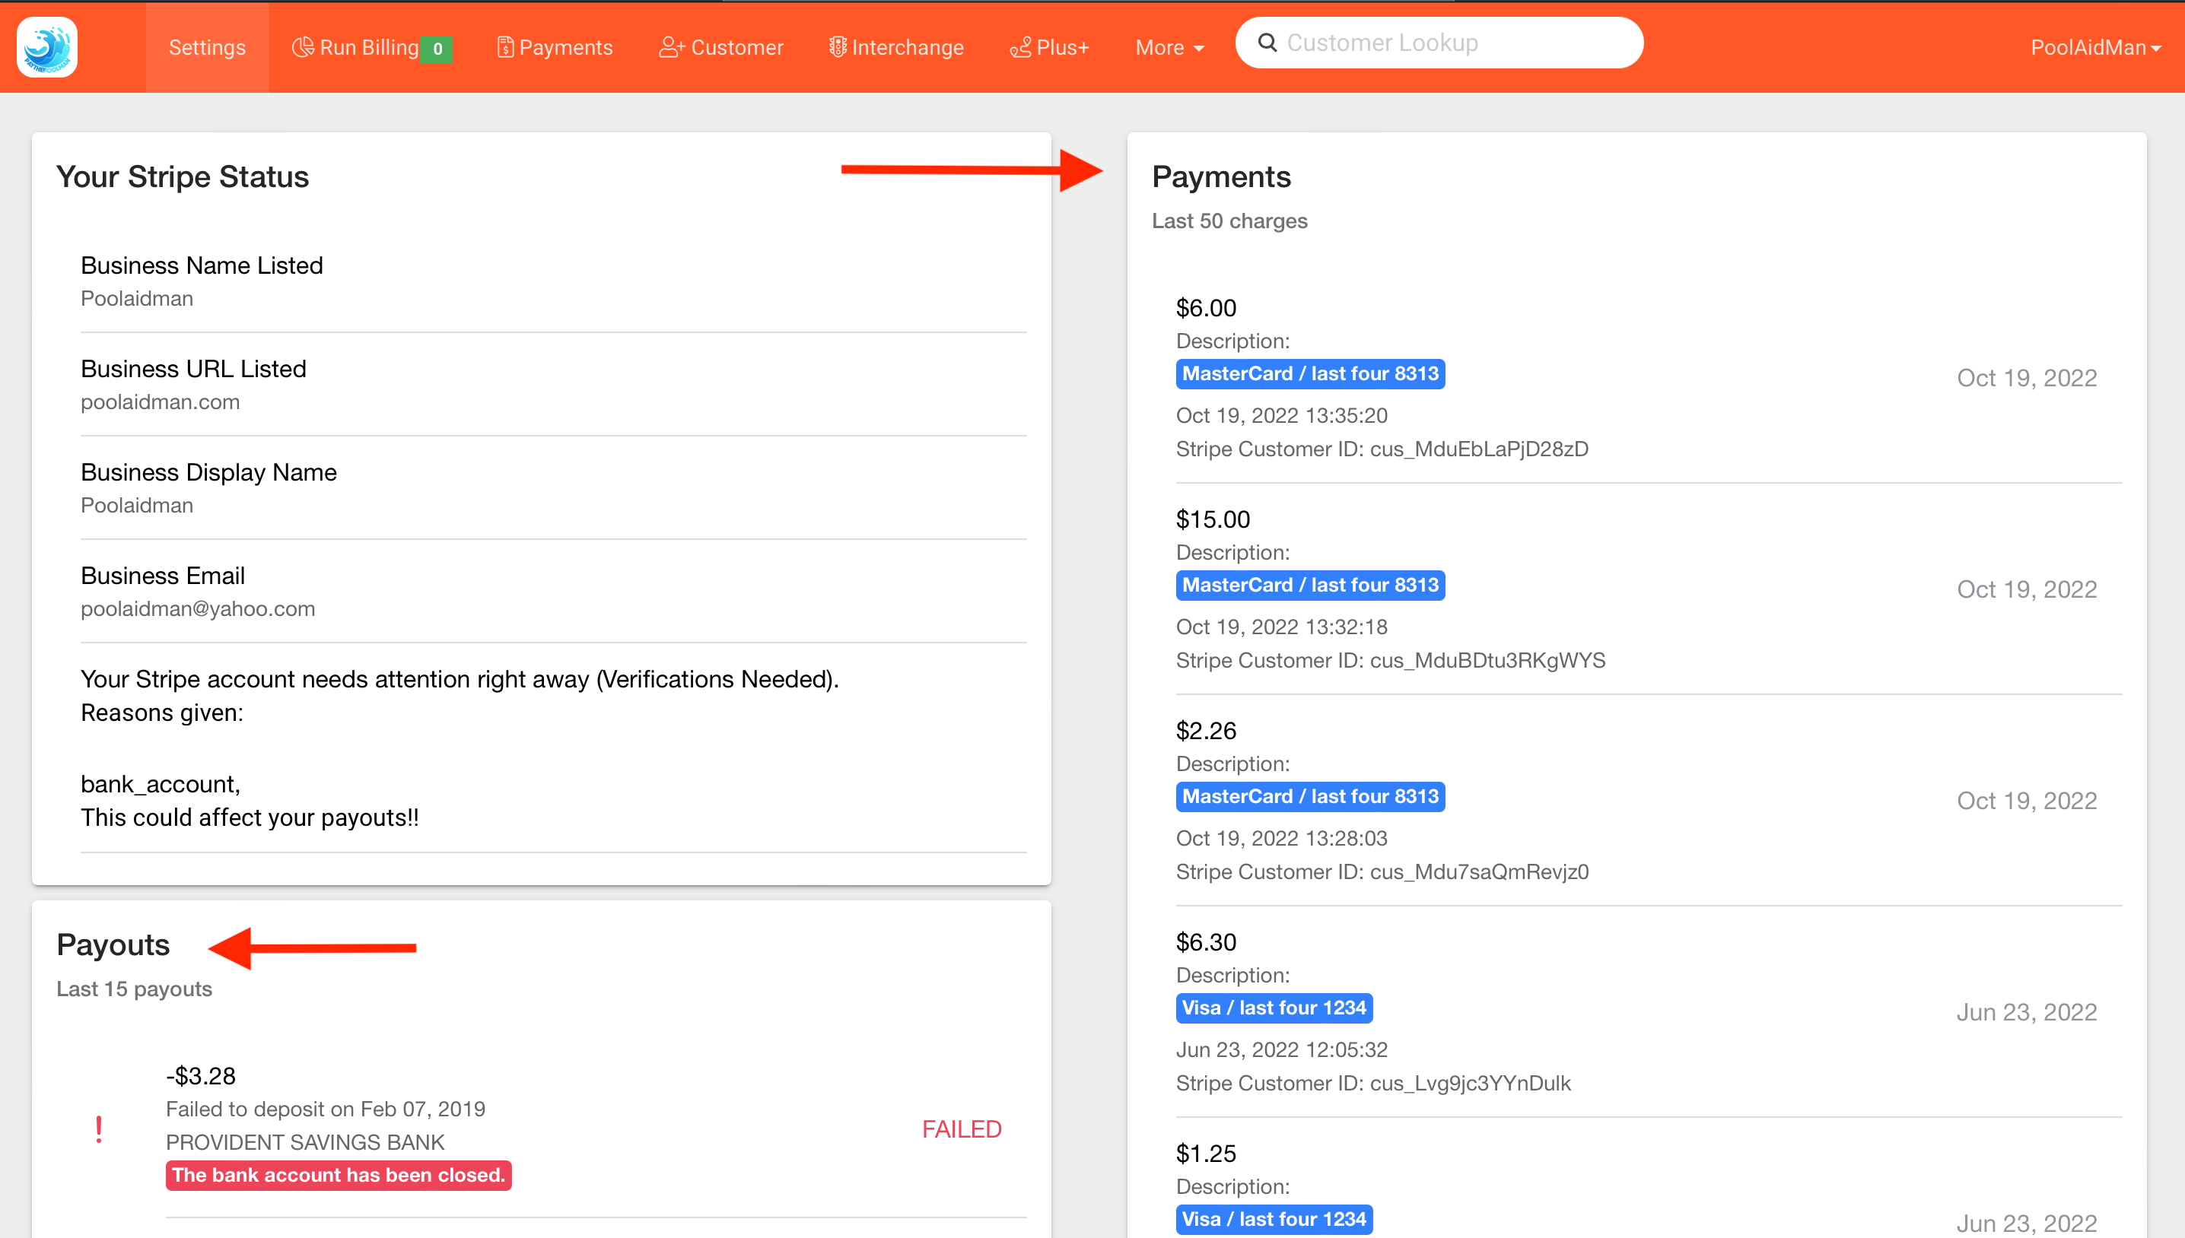2185x1238 pixels.
Task: Click the FAILED payout status text
Action: pos(961,1129)
